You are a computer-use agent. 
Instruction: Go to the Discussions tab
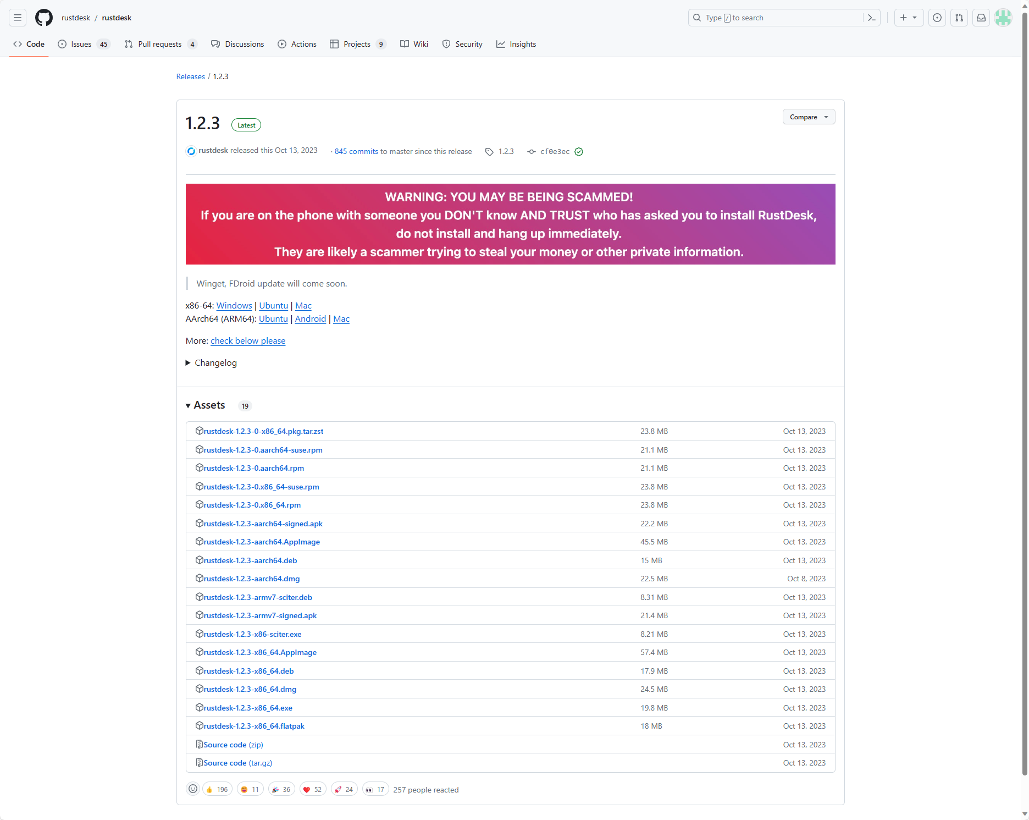point(237,44)
